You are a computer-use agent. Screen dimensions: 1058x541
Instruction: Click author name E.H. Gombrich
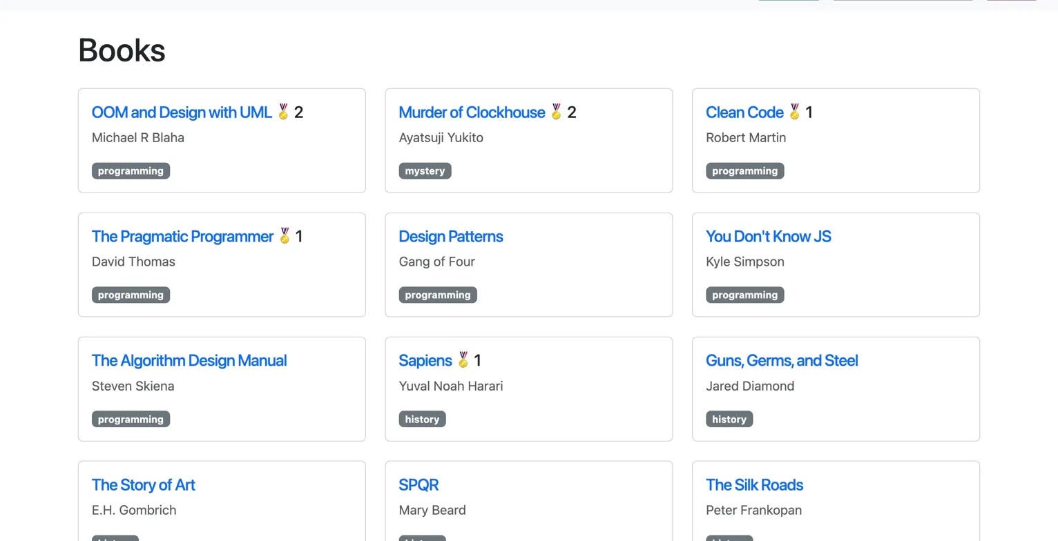click(x=134, y=510)
